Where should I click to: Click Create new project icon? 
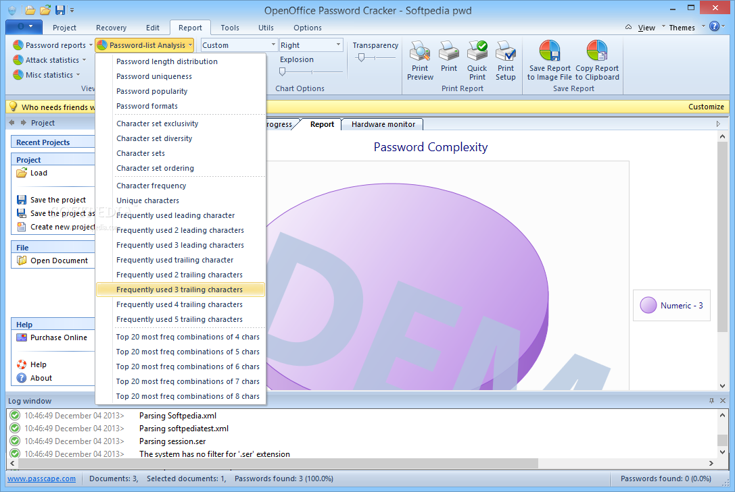coord(22,227)
